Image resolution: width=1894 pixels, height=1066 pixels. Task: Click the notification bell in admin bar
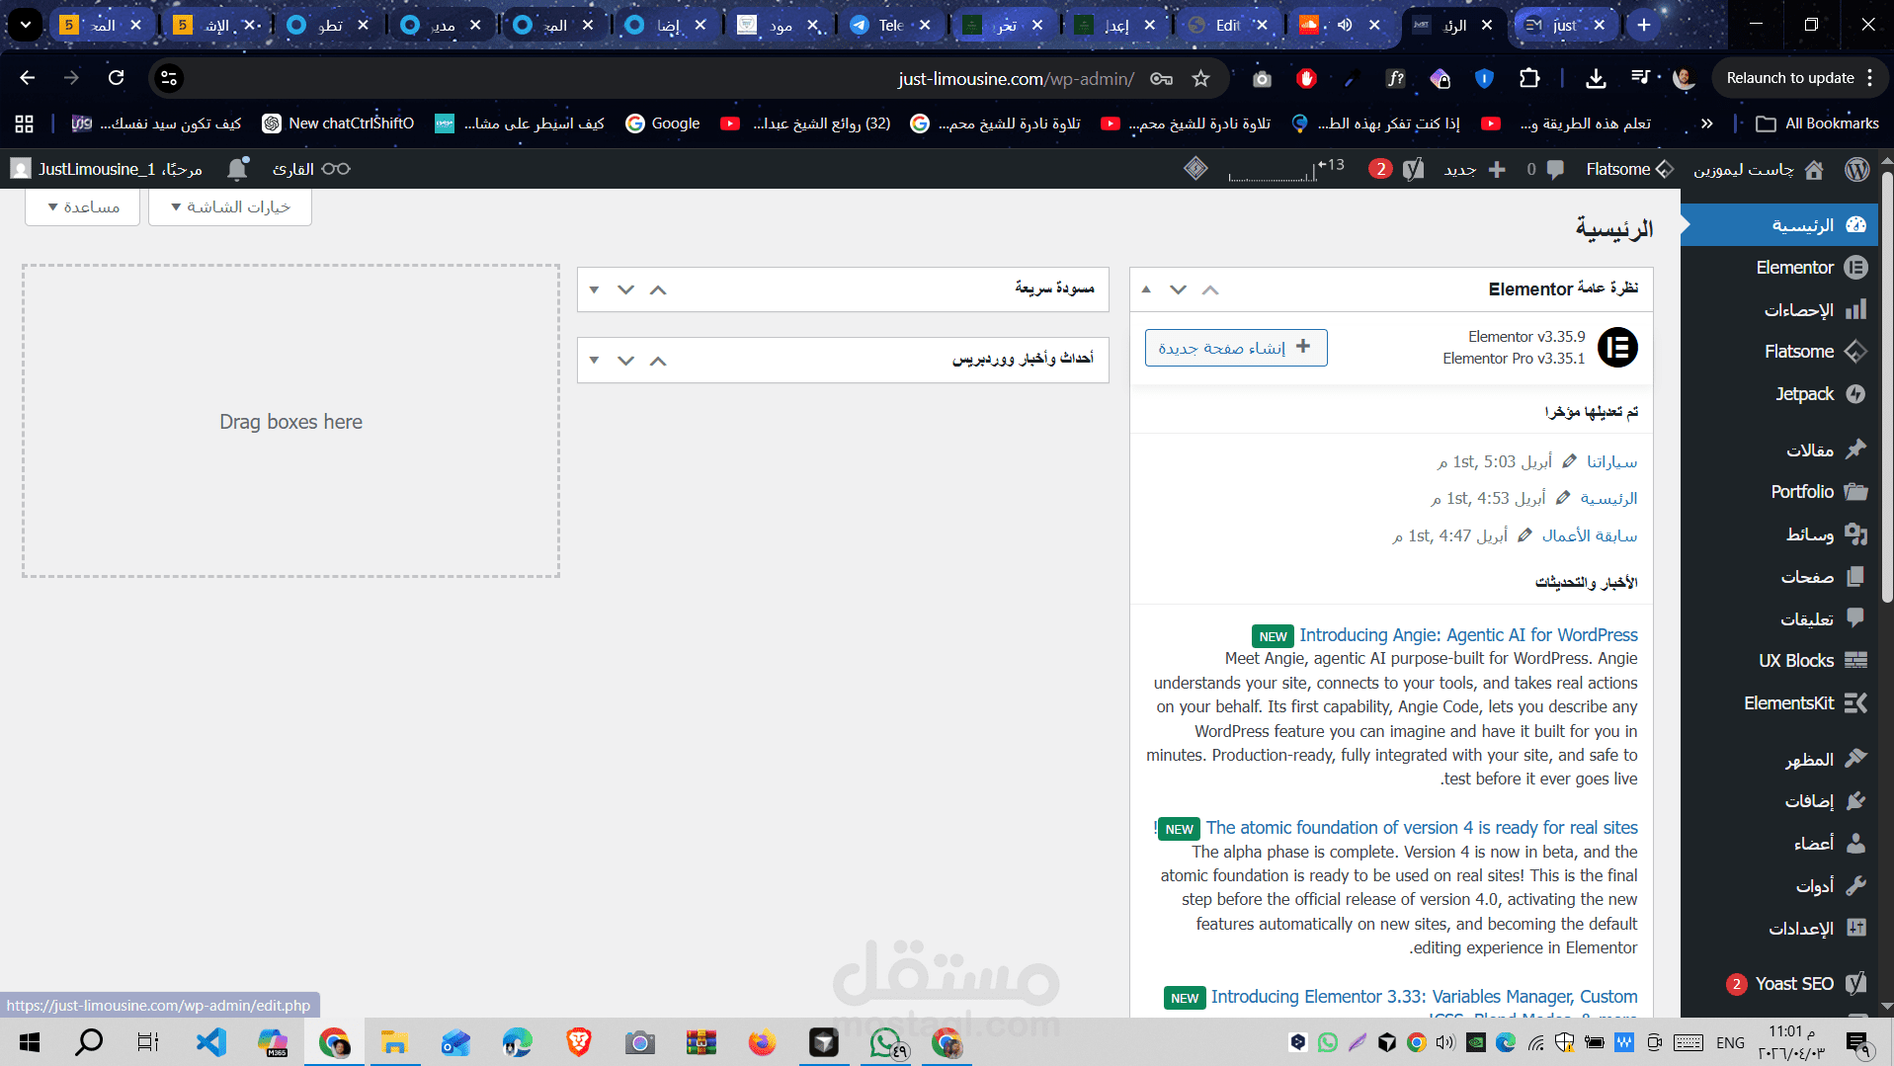tap(237, 169)
